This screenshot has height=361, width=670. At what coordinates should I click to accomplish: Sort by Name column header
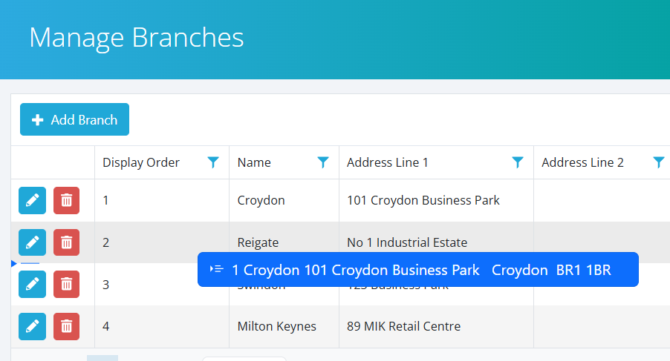[254, 162]
